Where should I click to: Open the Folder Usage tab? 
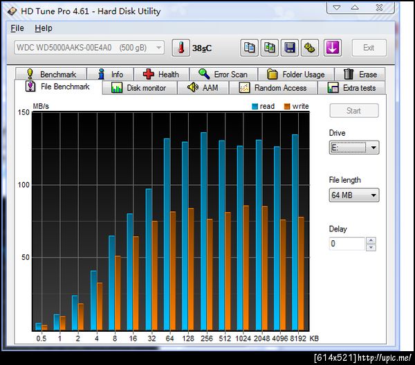tap(296, 74)
